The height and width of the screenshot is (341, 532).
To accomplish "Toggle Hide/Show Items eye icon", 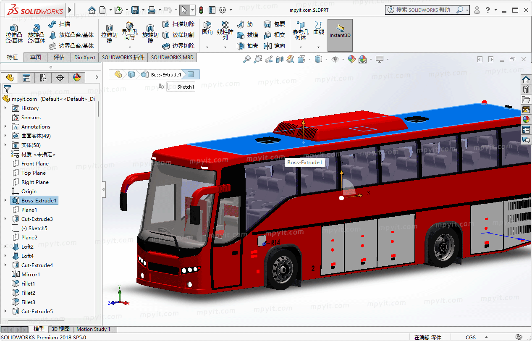I will pos(335,60).
